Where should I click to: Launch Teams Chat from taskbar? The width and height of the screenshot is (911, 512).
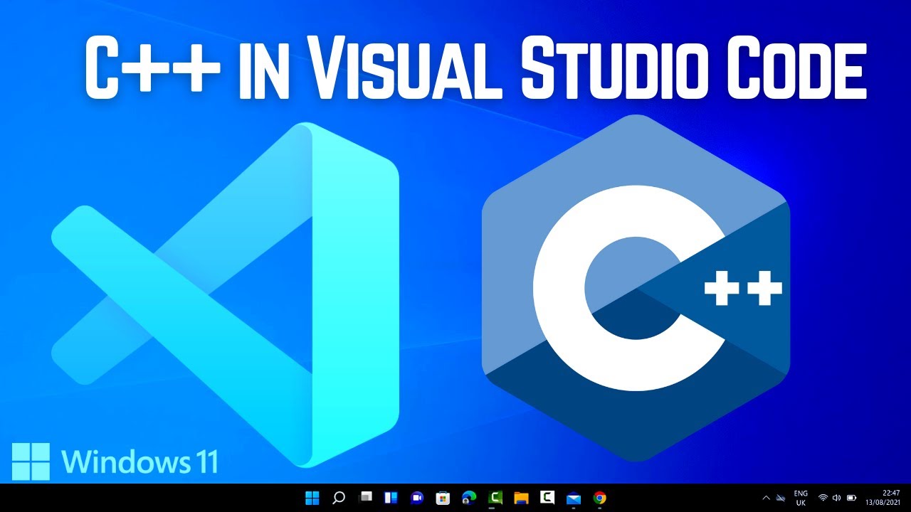click(417, 498)
